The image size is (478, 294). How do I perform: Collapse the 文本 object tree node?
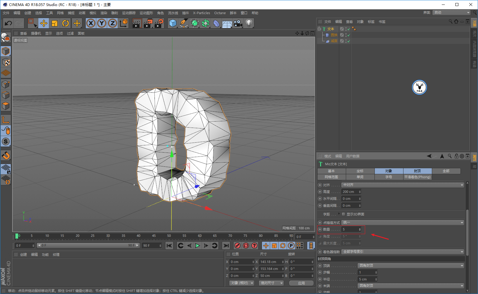319,29
